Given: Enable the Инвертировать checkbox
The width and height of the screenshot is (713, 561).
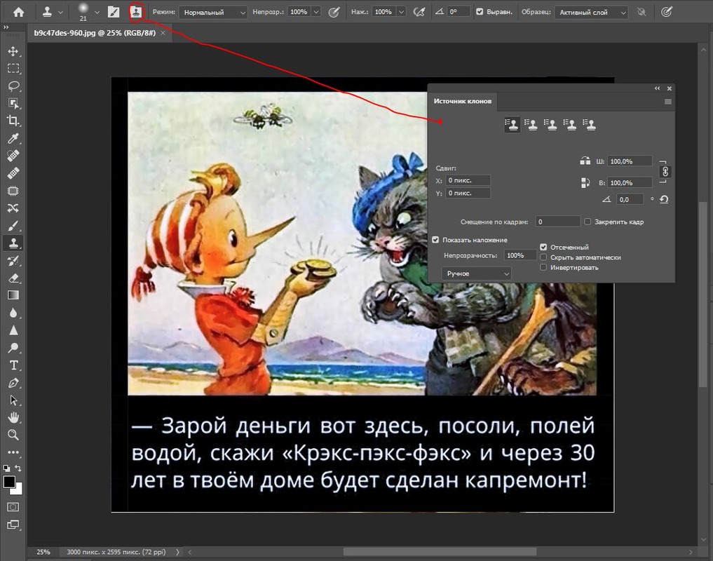Looking at the screenshot, I should [543, 268].
